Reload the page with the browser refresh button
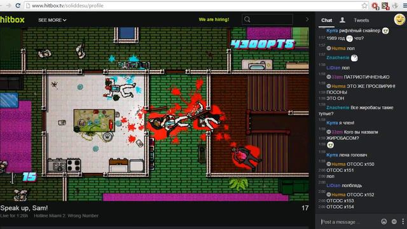Viewport: 407px width, 229px height. [x=18, y=6]
